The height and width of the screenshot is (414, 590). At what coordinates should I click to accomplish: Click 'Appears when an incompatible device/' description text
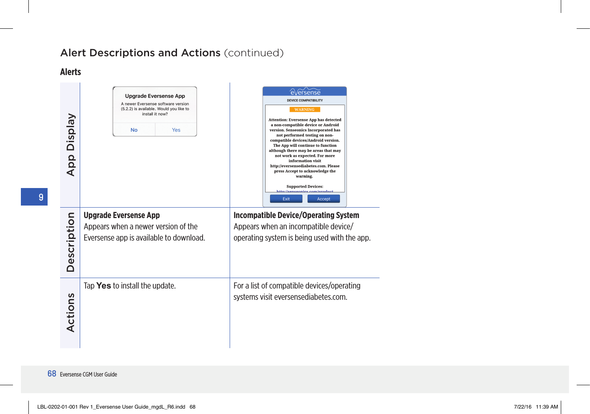click(293, 226)
